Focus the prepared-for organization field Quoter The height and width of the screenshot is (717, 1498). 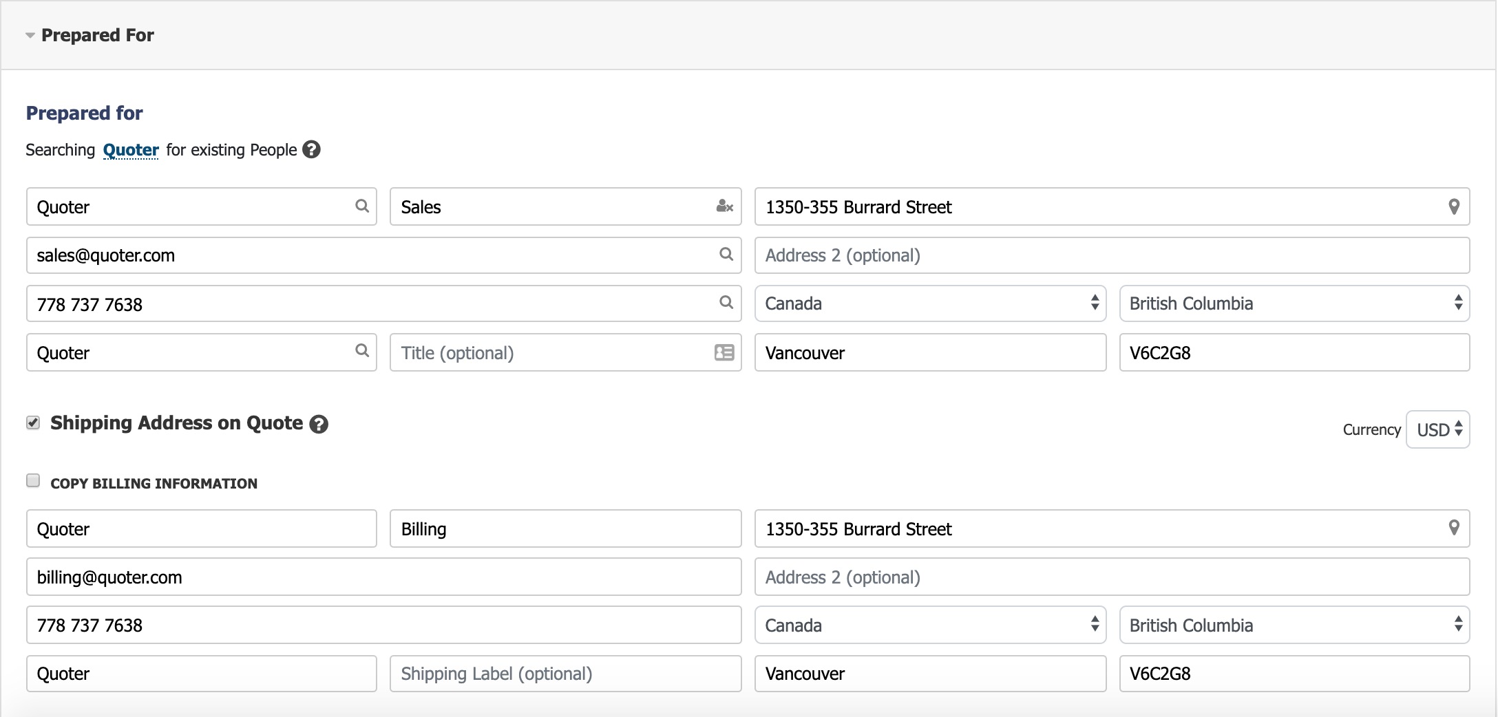coord(202,352)
